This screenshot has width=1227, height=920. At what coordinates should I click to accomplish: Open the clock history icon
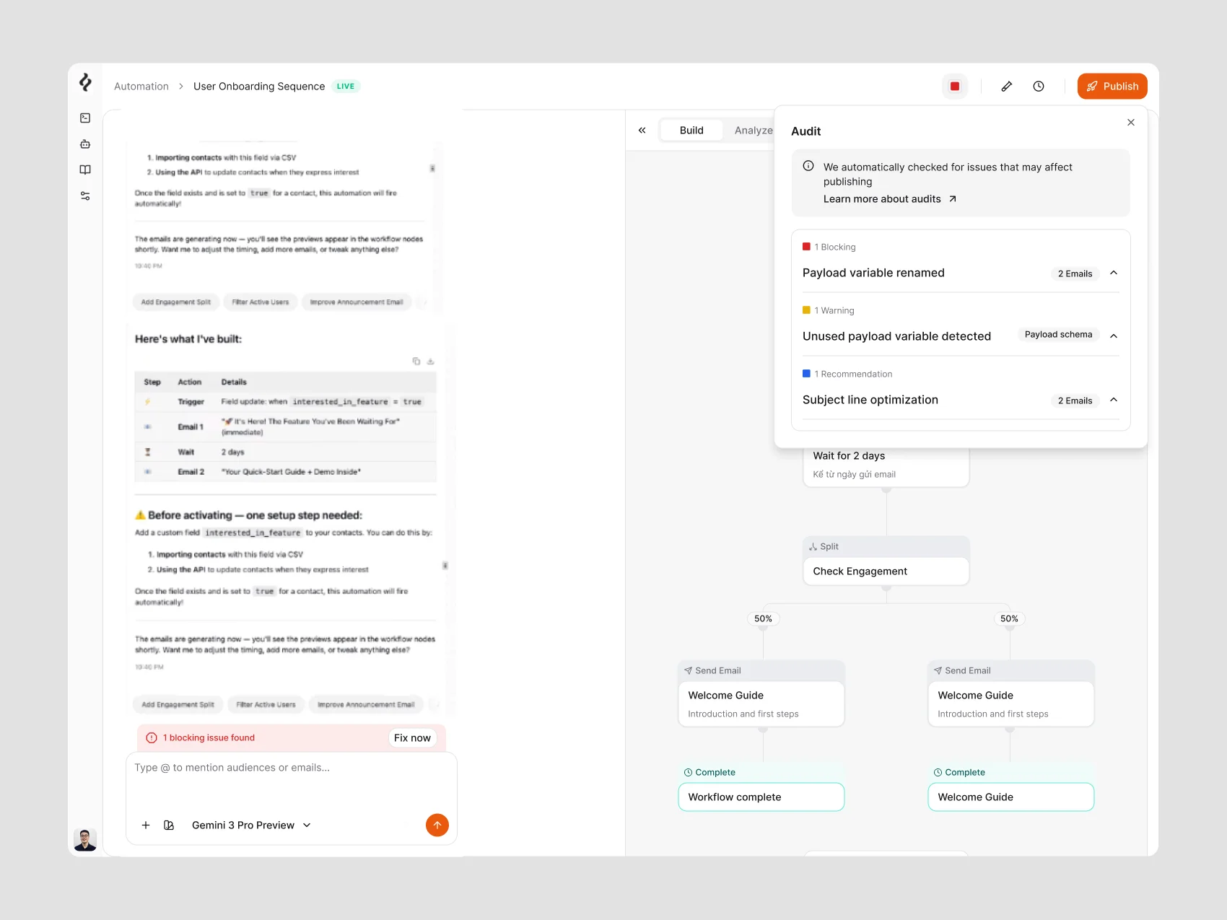click(1039, 86)
